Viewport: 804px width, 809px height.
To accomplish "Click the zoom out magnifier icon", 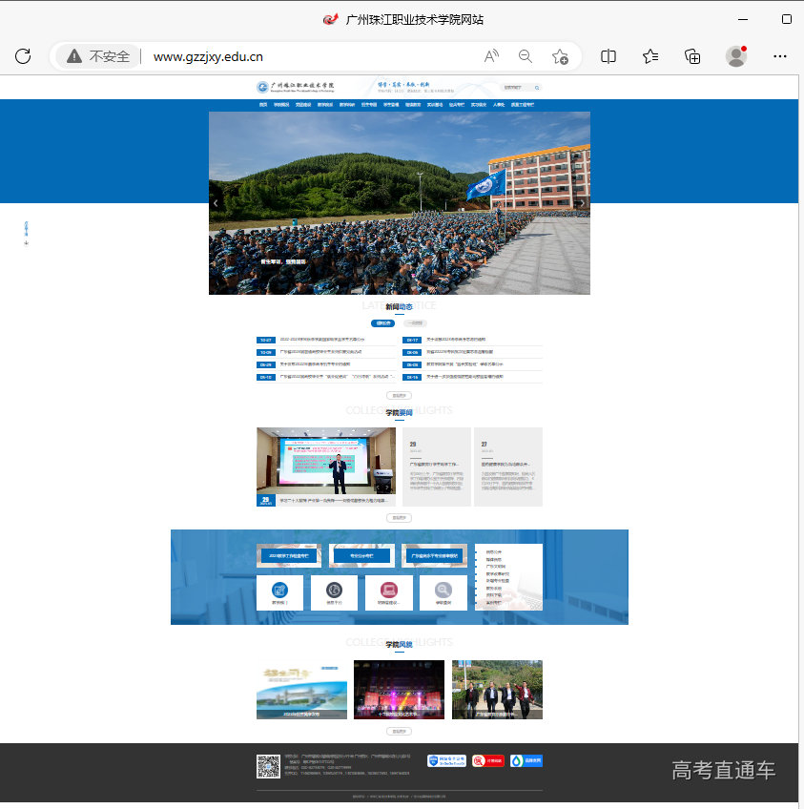I will click(x=526, y=56).
